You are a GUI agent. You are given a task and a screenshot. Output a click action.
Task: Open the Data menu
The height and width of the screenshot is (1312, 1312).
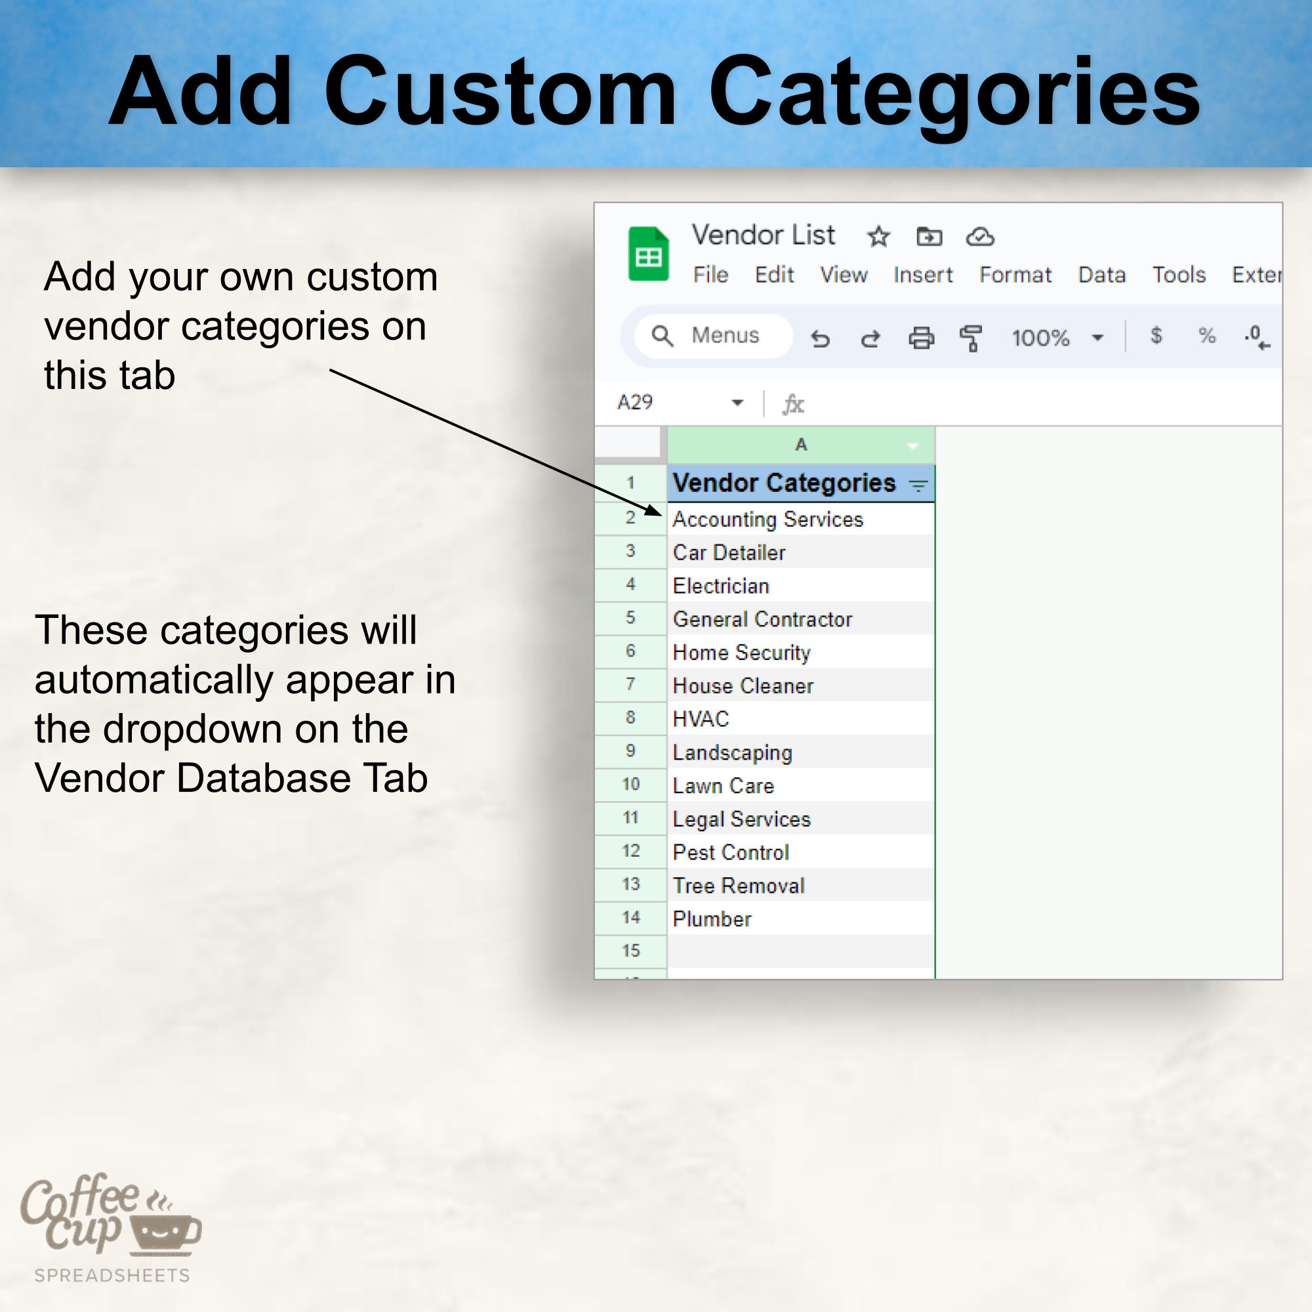click(x=1101, y=274)
